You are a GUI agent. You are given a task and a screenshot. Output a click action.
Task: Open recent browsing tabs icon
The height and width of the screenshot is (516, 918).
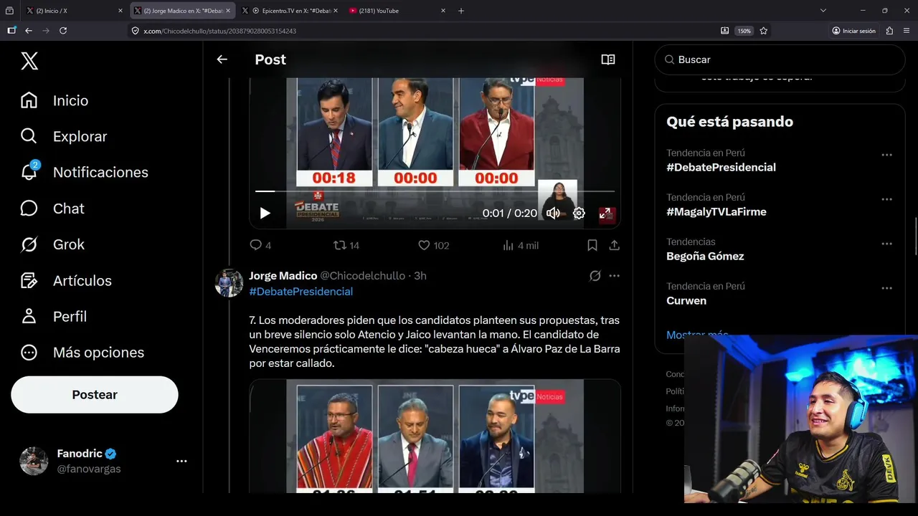point(10,11)
